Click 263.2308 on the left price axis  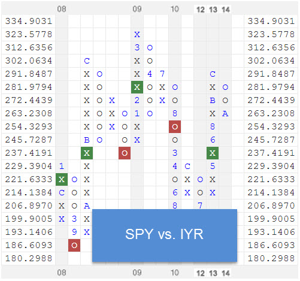(29, 113)
